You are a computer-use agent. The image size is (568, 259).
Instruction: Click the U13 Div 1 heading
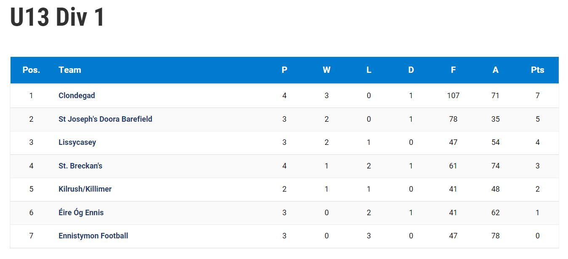[57, 18]
